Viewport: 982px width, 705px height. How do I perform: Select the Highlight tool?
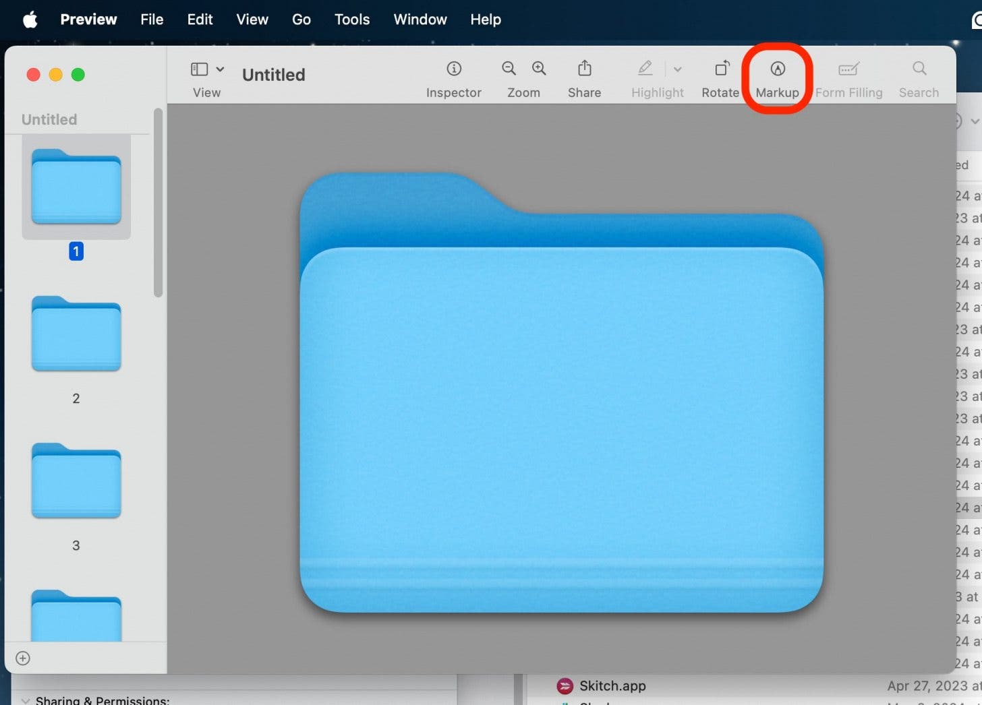click(644, 68)
